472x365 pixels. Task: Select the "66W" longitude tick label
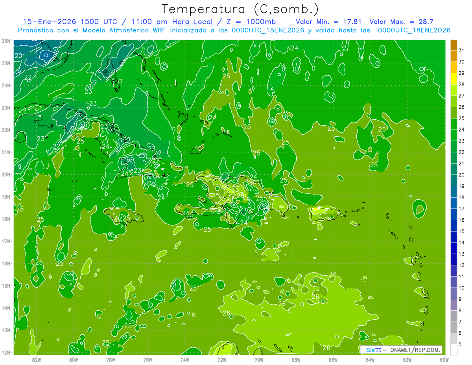tap(333, 359)
